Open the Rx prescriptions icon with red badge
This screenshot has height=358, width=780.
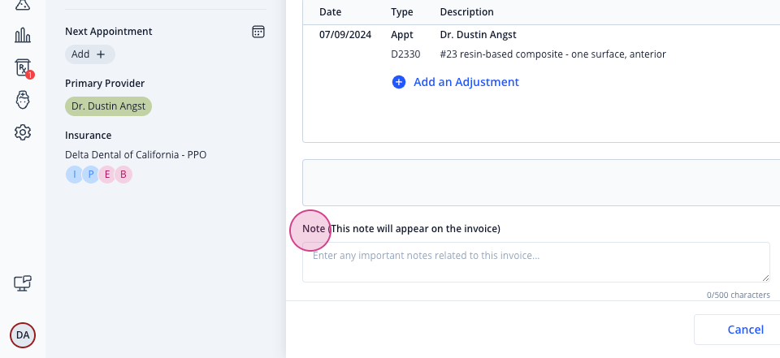pos(24,68)
